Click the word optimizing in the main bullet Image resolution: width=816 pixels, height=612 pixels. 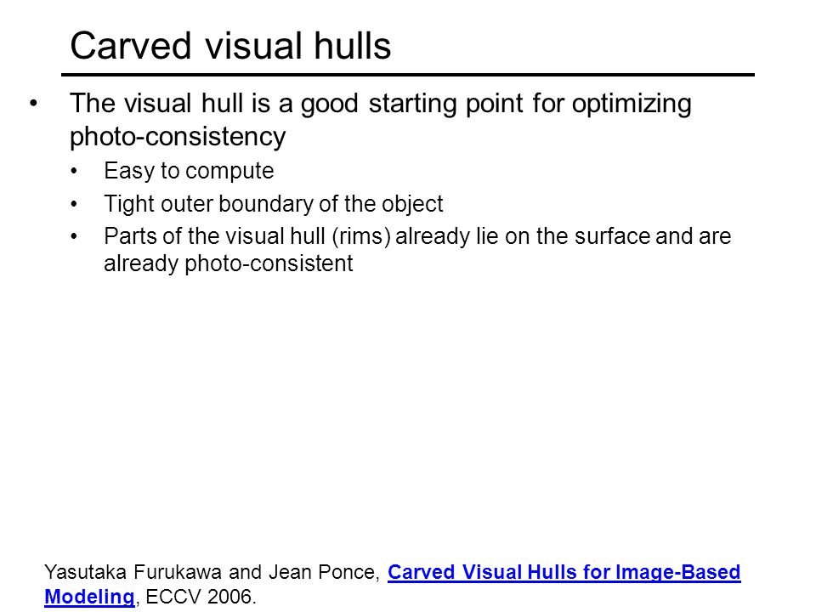[632, 105]
